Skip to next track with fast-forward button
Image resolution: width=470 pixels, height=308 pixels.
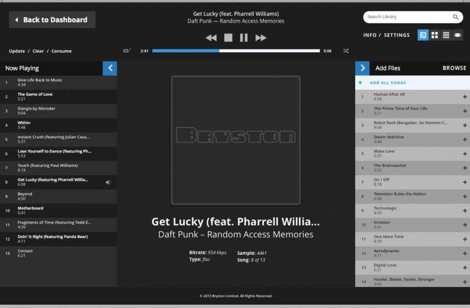tap(261, 38)
